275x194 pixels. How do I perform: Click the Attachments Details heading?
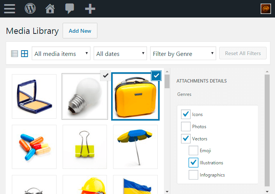pos(202,81)
